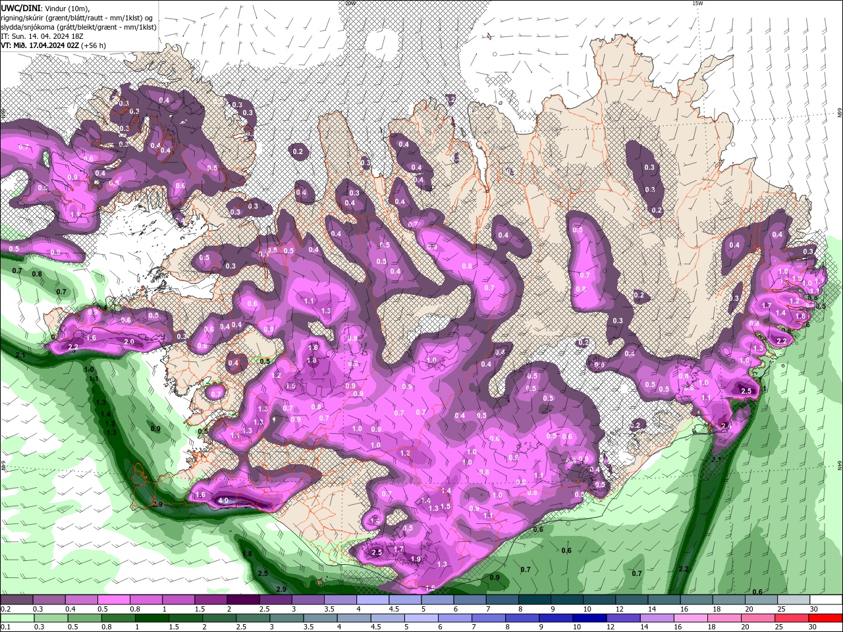Screen dimensions: 843x632
Task: Click the '2.1' value at the left edge
Action: tap(20, 355)
